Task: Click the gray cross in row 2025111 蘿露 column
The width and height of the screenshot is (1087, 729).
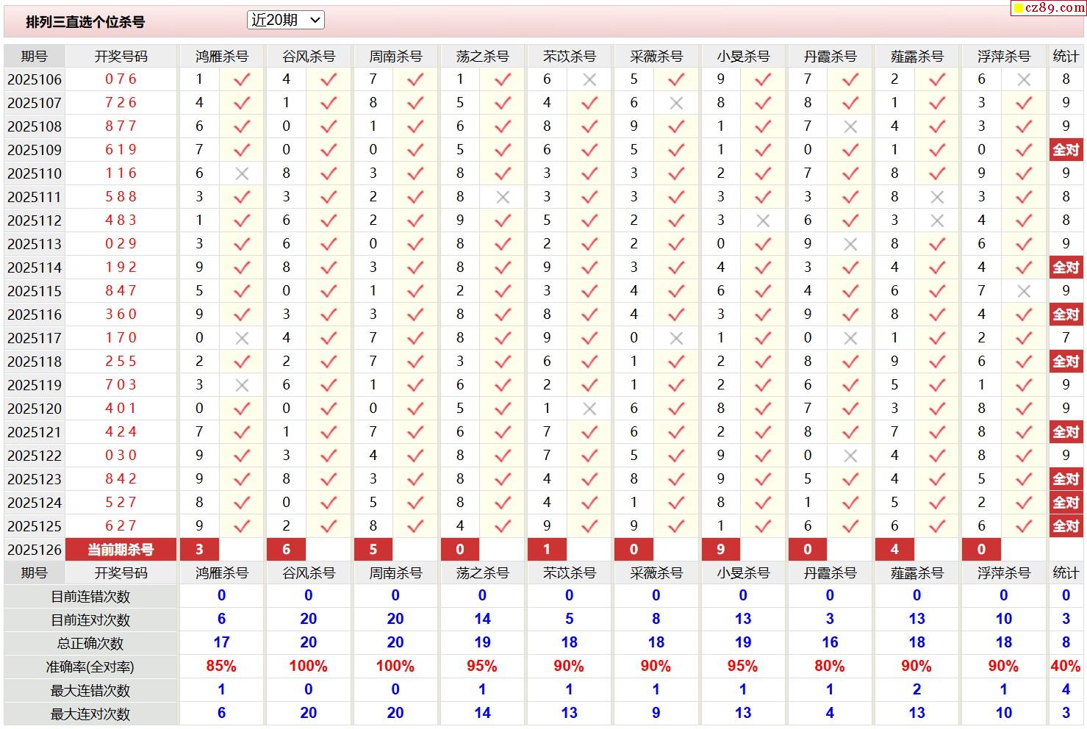Action: [937, 197]
